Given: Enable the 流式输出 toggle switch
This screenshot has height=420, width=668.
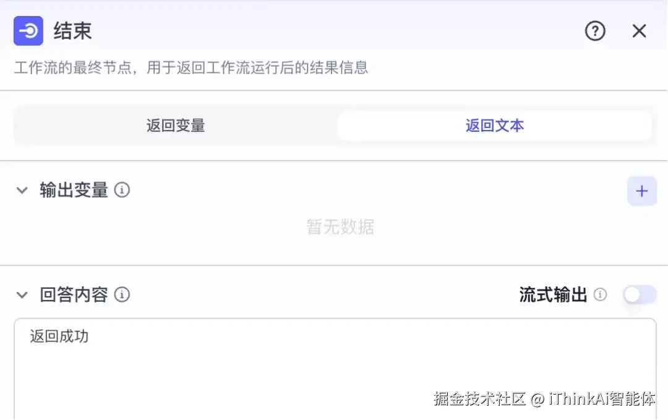Looking at the screenshot, I should [x=640, y=294].
